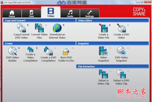Launch the Video Snapshot tool
Screen dimensions: 152x102
(x=104, y=54)
